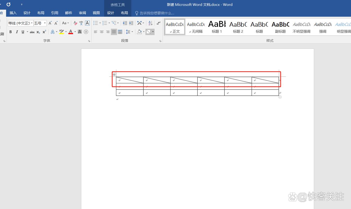The image size is (351, 209).
Task: Click the Change Case (Aa) button
Action: [x=64, y=23]
